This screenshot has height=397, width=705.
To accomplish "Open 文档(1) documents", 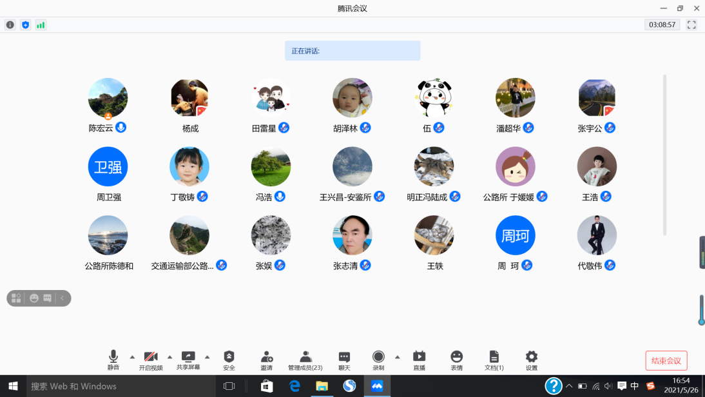I will [x=494, y=360].
